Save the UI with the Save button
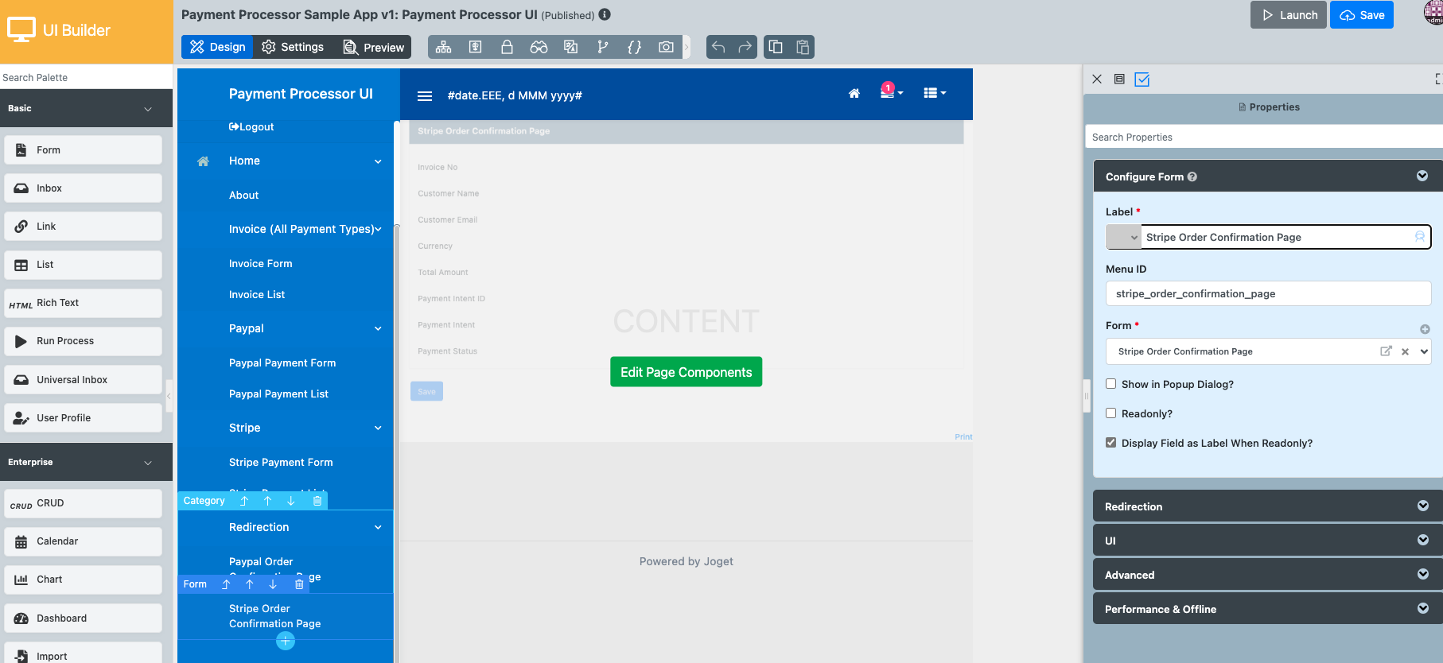The height and width of the screenshot is (663, 1443). coord(1362,15)
